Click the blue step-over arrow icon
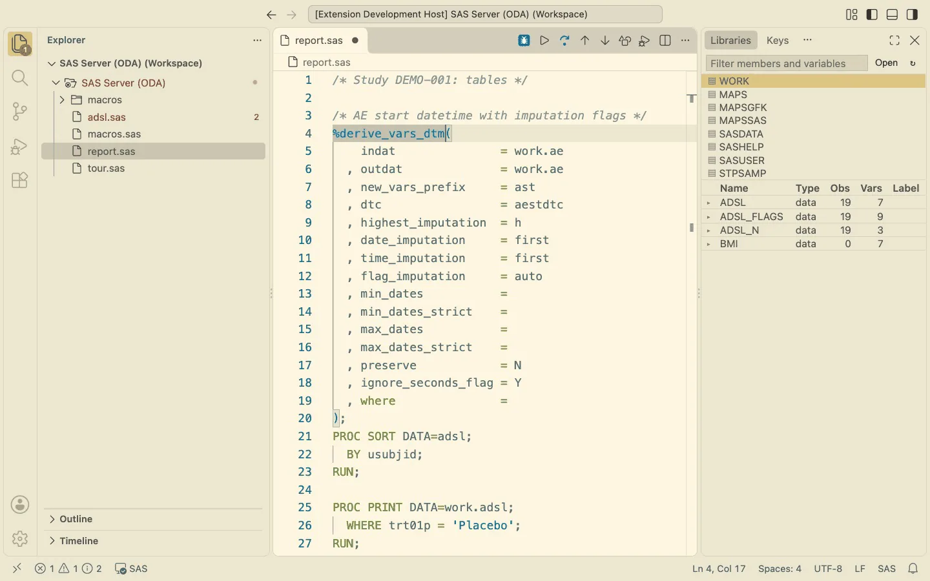Screen dimensions: 930x581 tap(564, 41)
